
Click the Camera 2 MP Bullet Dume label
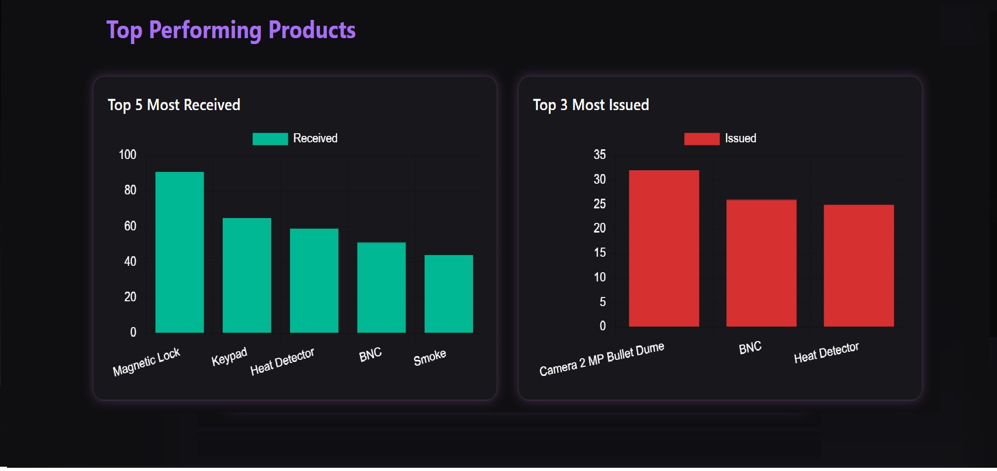(x=602, y=359)
